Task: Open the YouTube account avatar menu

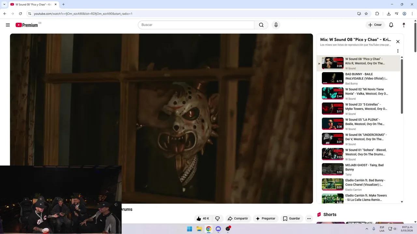Action: (x=404, y=25)
